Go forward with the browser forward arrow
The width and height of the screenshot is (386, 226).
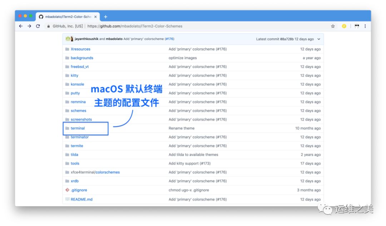[29, 26]
